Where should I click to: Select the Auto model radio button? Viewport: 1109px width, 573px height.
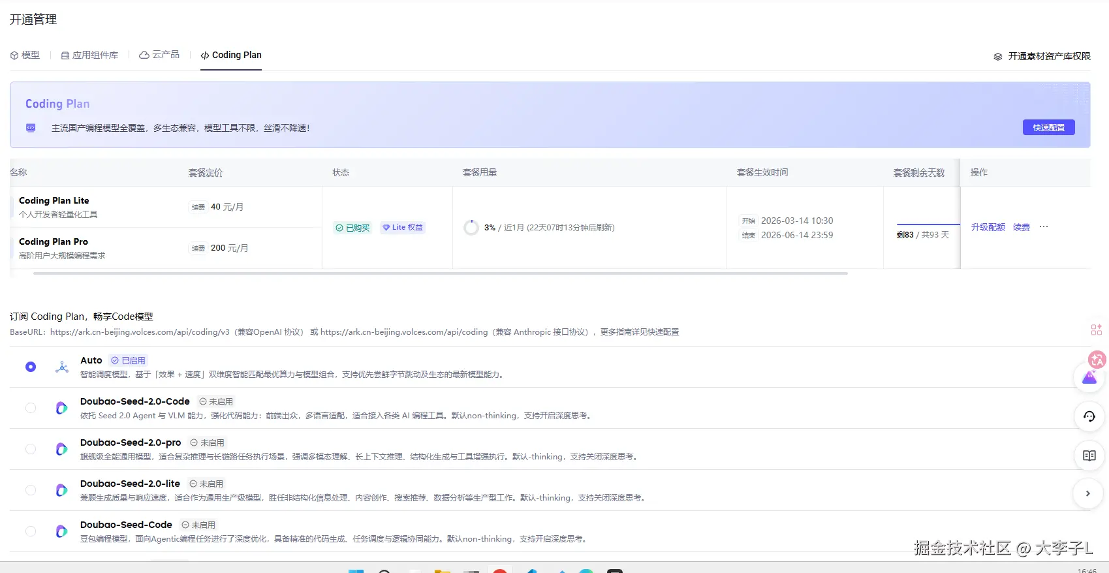coord(31,367)
